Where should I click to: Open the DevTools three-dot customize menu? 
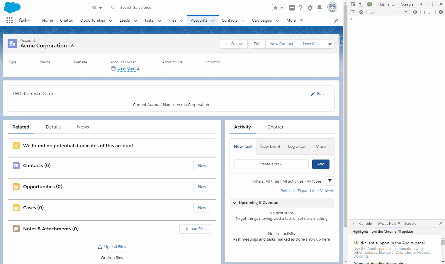coord(433,4)
